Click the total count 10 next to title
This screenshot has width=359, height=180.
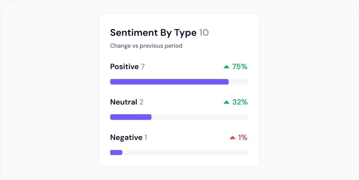click(204, 33)
